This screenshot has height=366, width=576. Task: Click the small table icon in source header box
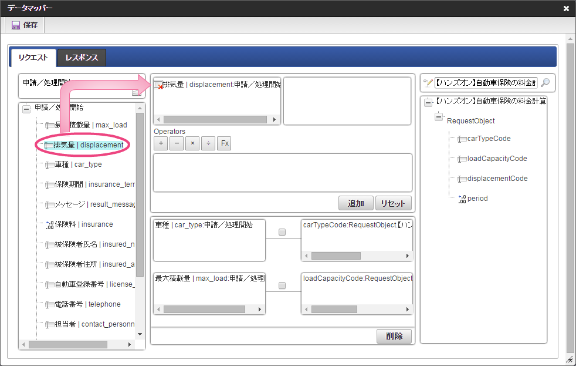[136, 93]
